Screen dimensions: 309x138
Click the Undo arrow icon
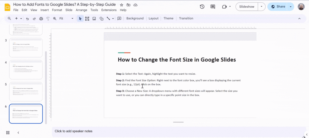(27, 19)
